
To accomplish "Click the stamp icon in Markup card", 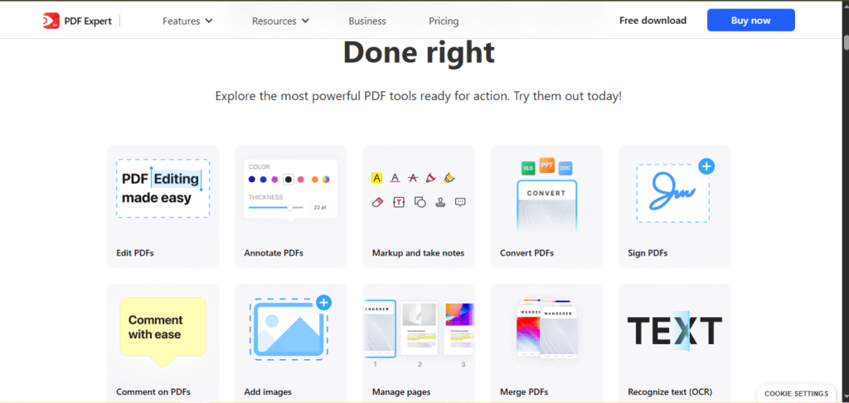I will pos(440,201).
